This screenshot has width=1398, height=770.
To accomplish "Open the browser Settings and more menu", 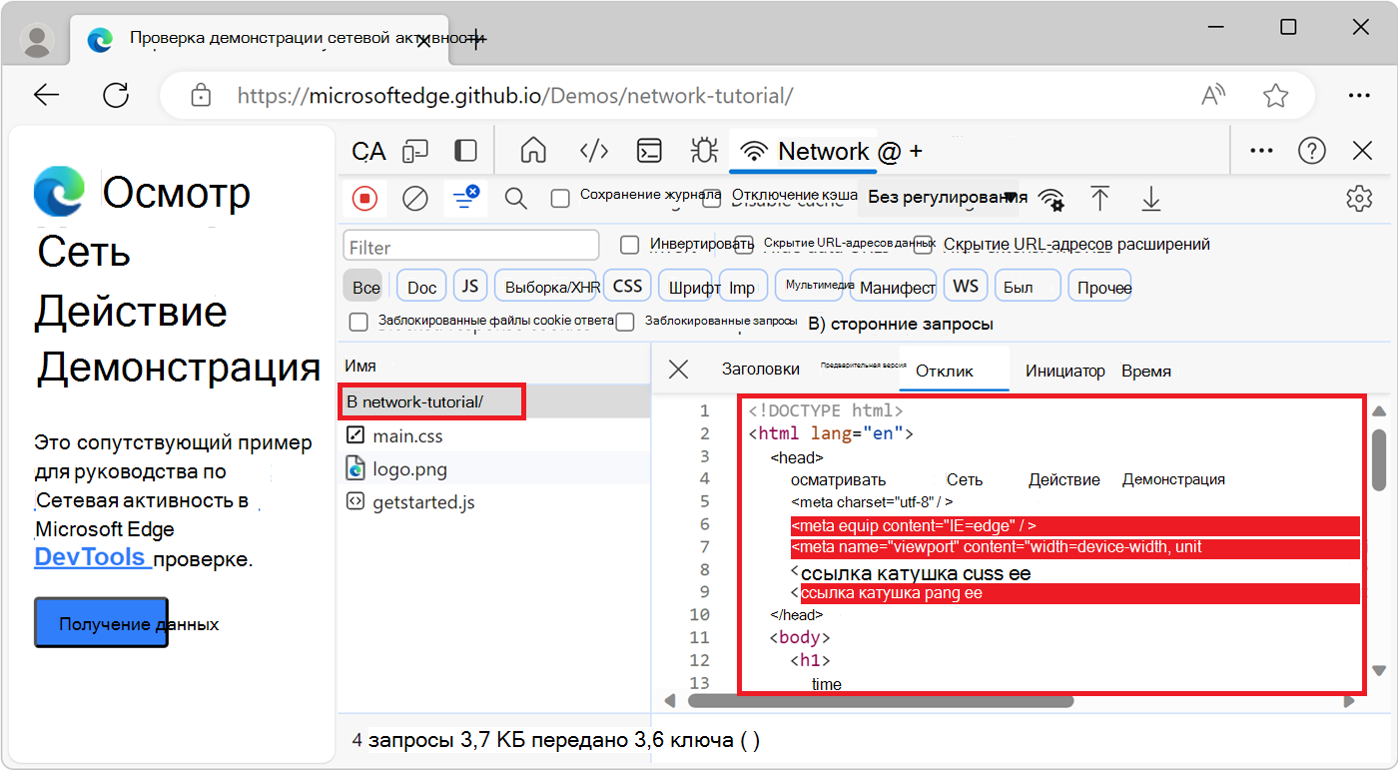I will pyautogui.click(x=1359, y=96).
